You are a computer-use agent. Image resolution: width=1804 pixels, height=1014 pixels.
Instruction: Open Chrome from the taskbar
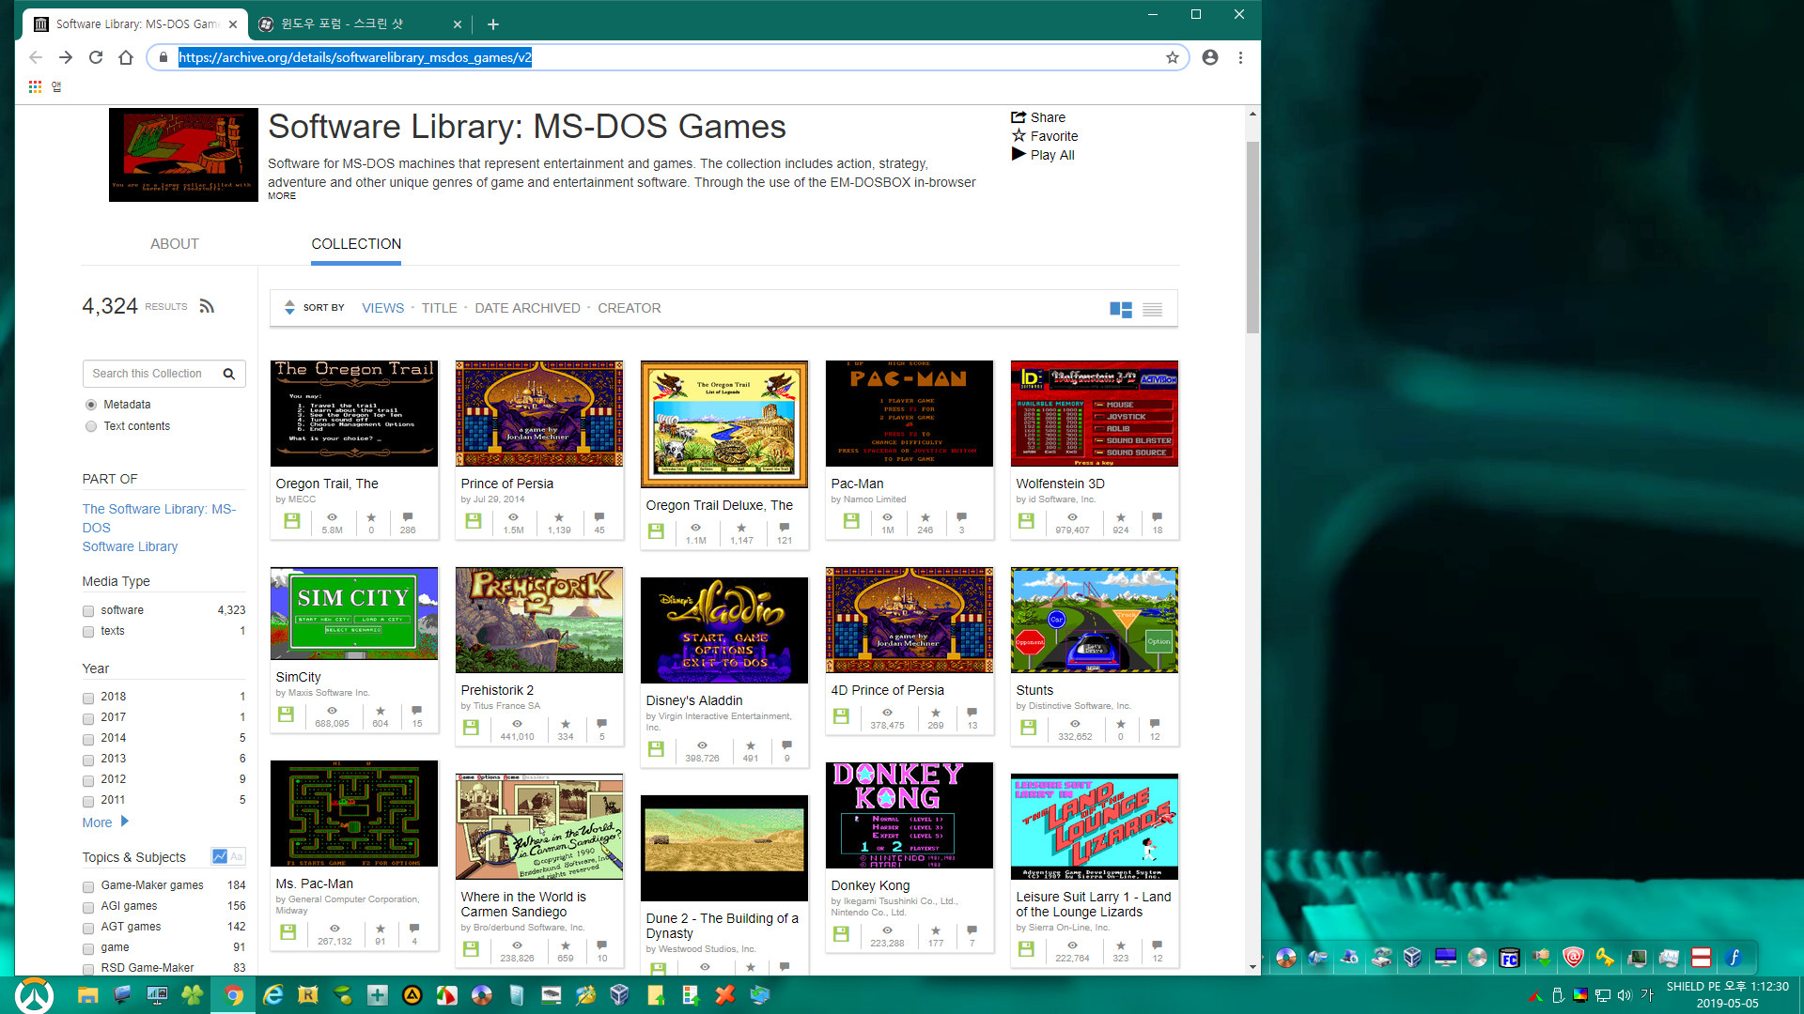(234, 995)
